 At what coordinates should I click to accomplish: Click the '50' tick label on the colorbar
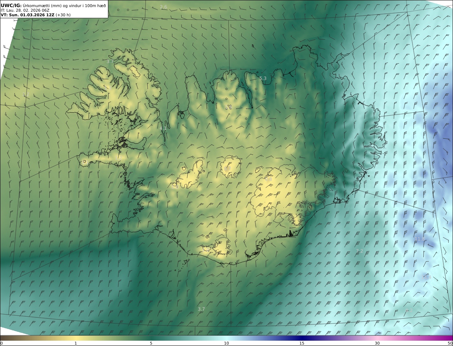[x=450, y=343]
